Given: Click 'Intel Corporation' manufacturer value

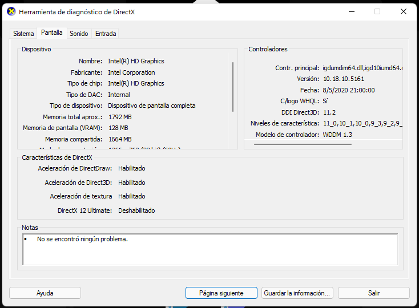Looking at the screenshot, I should click(131, 72).
